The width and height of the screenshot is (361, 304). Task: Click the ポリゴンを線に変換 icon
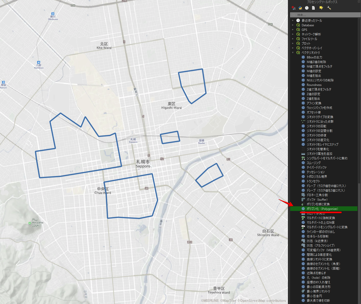[303, 204]
